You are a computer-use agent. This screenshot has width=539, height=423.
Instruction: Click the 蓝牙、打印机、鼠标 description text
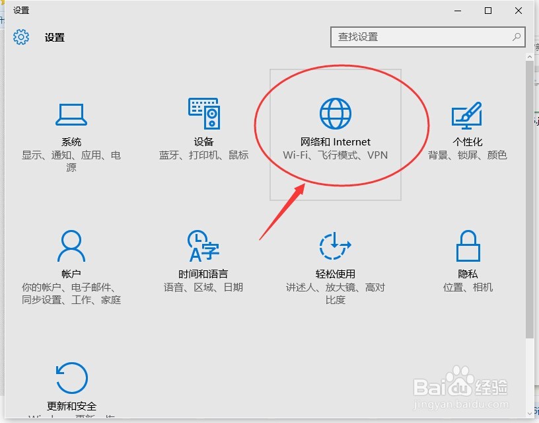pos(203,156)
